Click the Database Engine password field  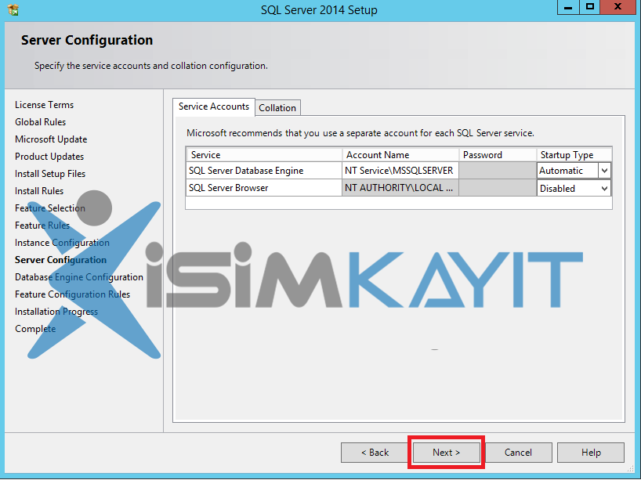(x=497, y=171)
